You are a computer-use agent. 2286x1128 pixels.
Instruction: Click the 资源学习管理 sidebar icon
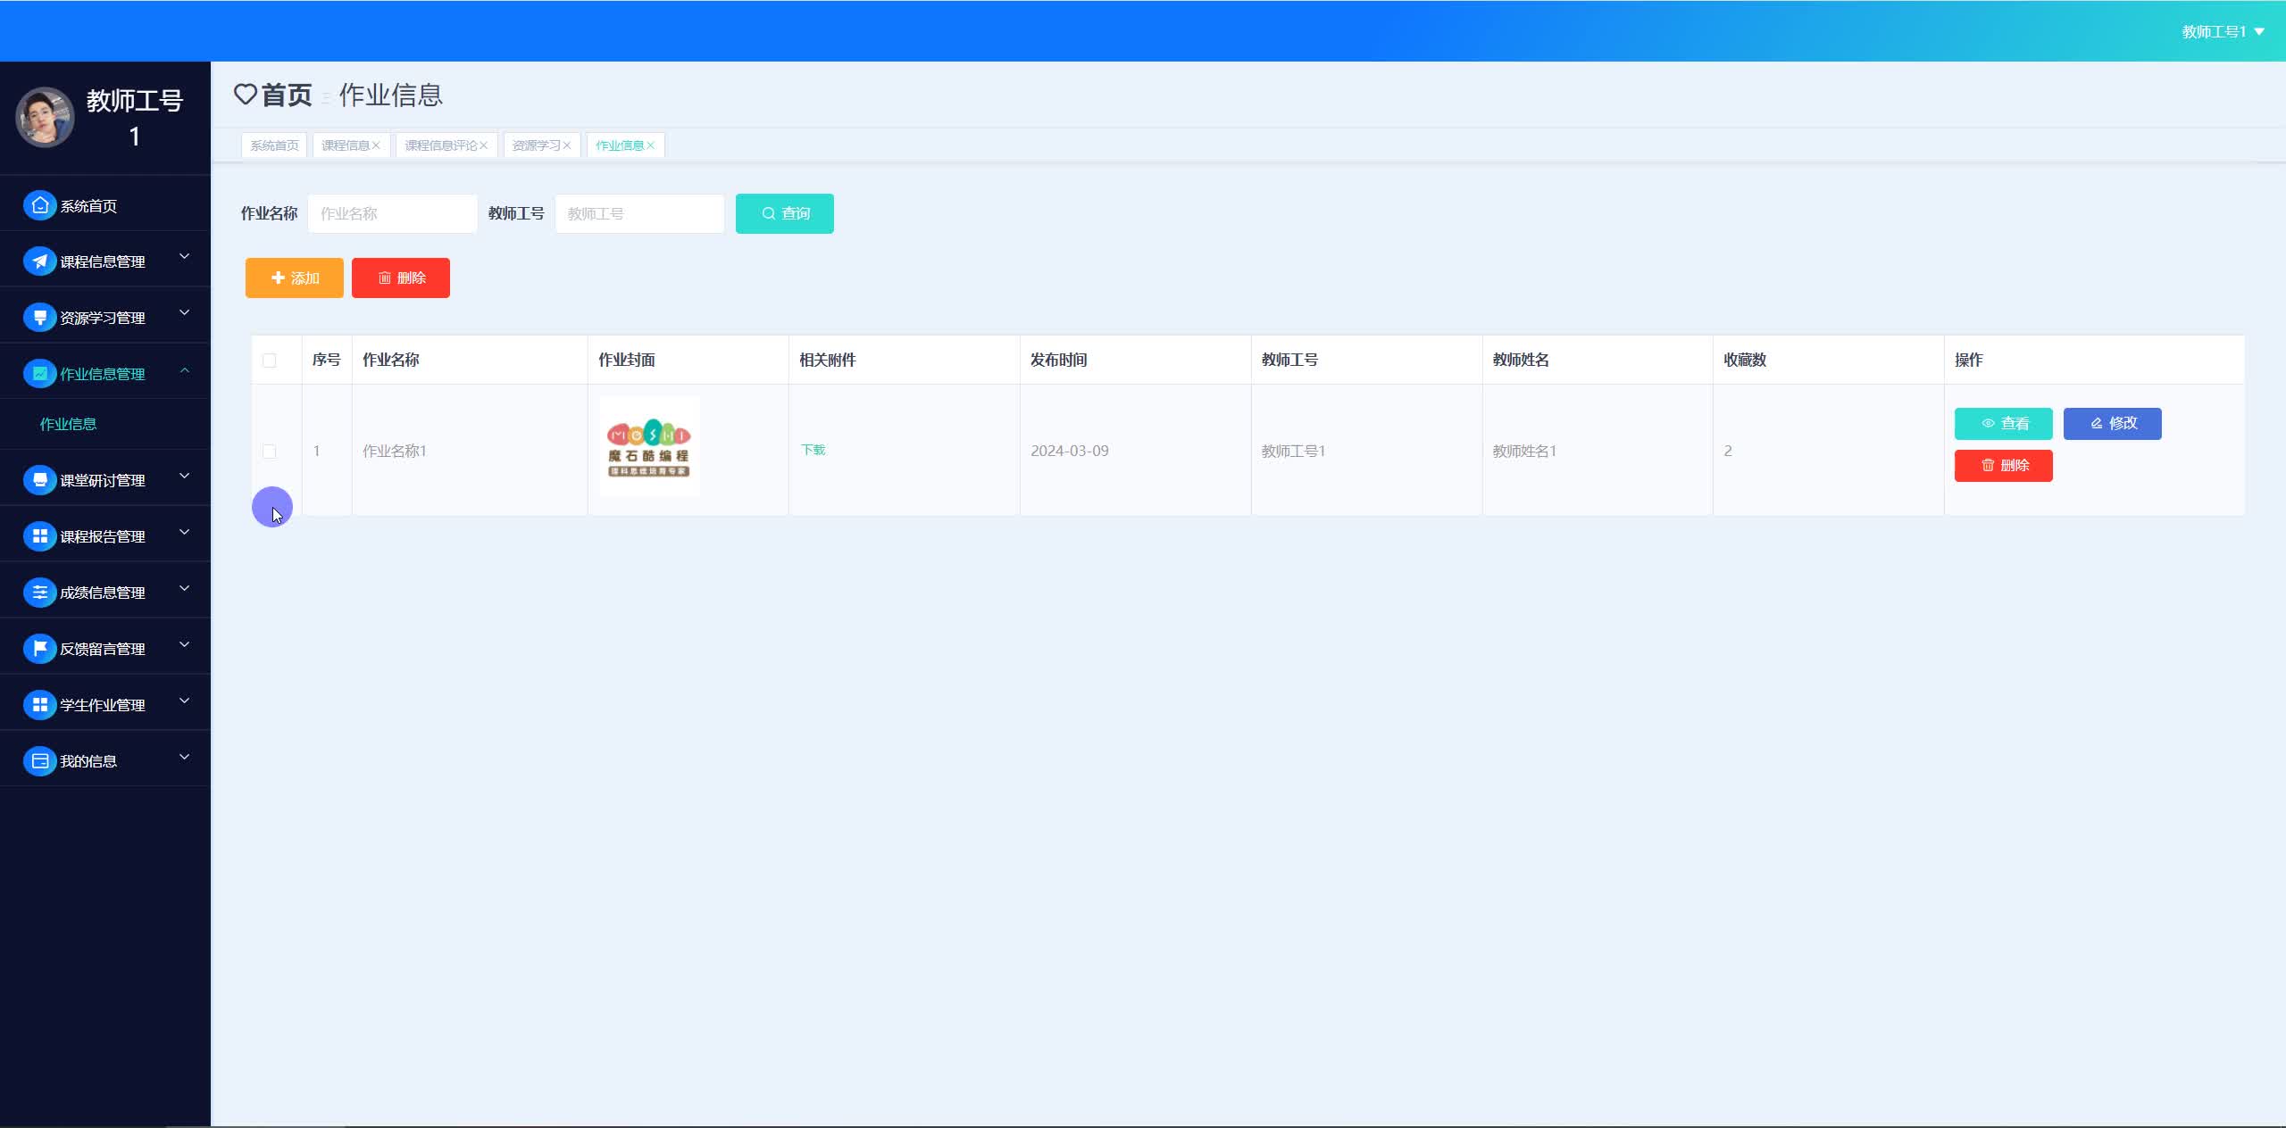(39, 318)
